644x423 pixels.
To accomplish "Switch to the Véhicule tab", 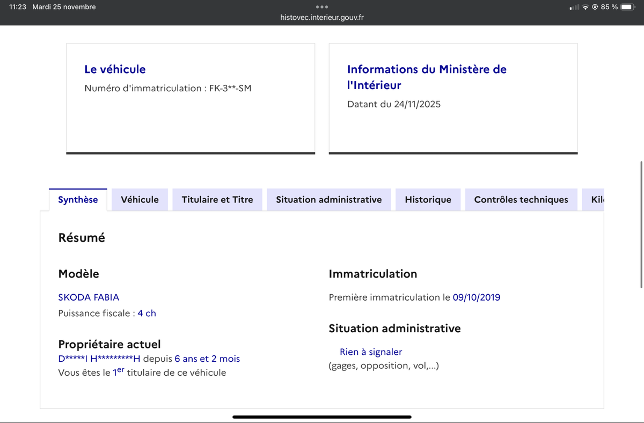I will click(x=140, y=200).
